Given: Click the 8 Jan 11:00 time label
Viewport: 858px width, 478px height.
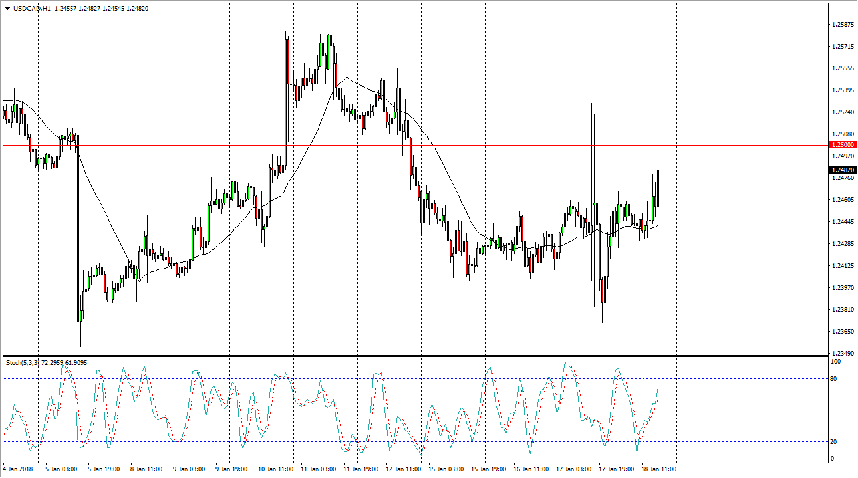Looking at the screenshot, I should point(146,469).
